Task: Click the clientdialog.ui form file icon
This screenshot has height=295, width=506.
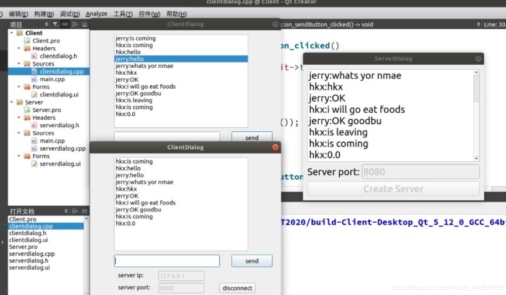Action: tap(35, 95)
